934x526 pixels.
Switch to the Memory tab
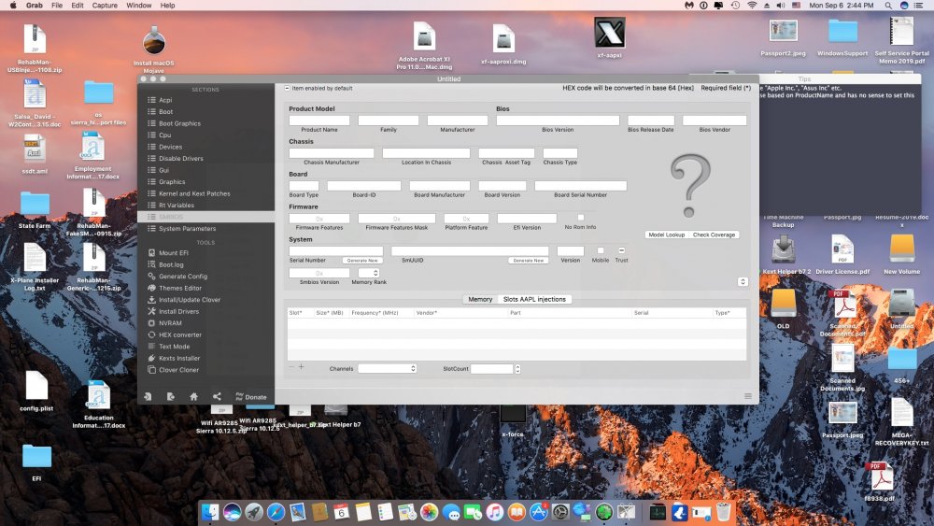(480, 299)
